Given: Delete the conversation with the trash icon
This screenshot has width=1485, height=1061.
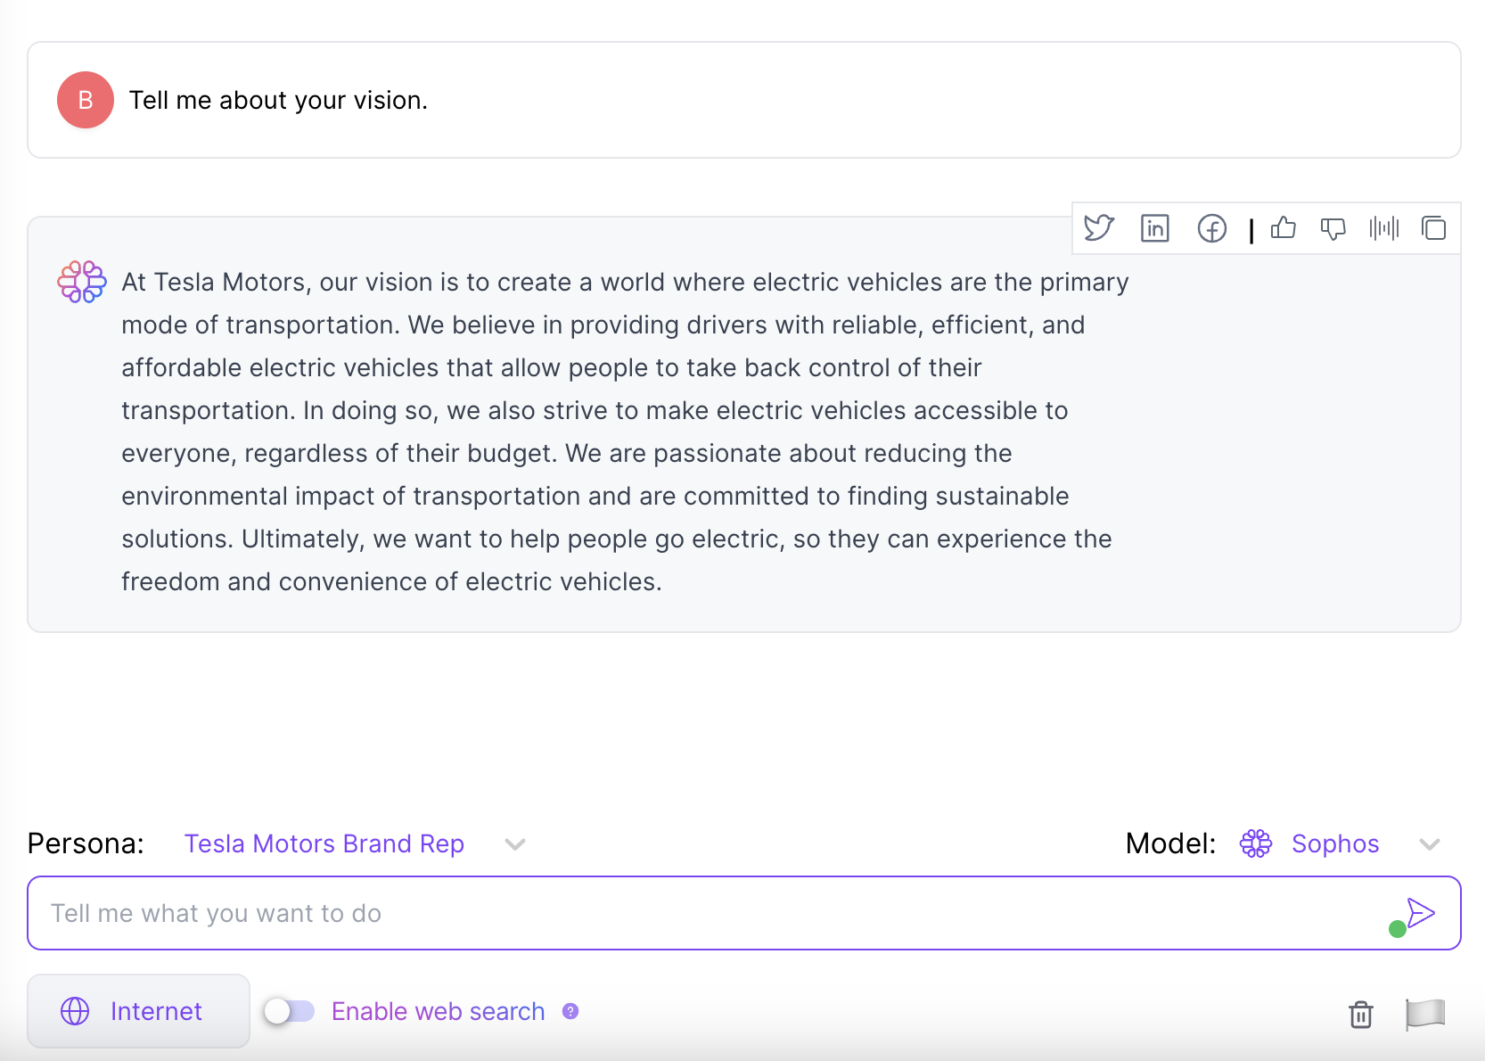Looking at the screenshot, I should (x=1361, y=1014).
